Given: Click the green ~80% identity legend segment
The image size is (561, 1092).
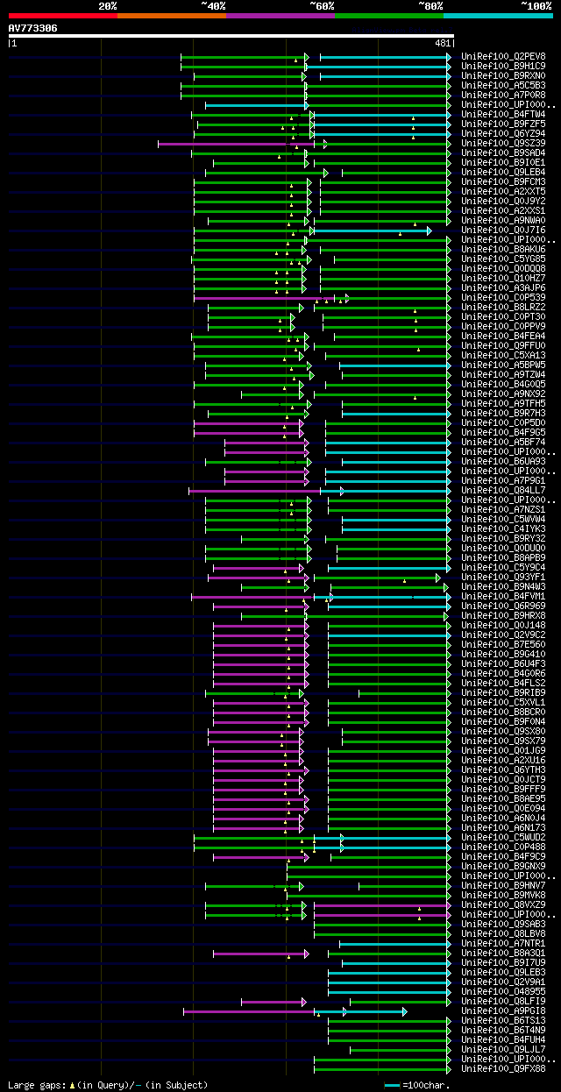Looking at the screenshot, I should 389,16.
